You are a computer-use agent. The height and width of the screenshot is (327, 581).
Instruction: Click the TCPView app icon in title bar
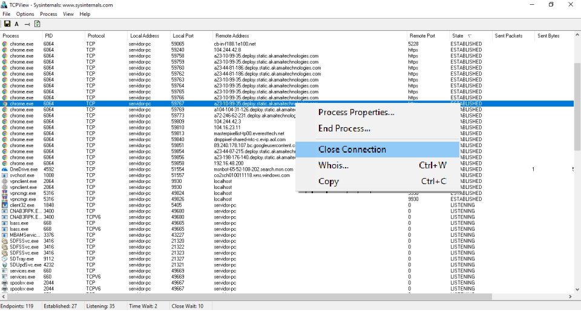4,5
